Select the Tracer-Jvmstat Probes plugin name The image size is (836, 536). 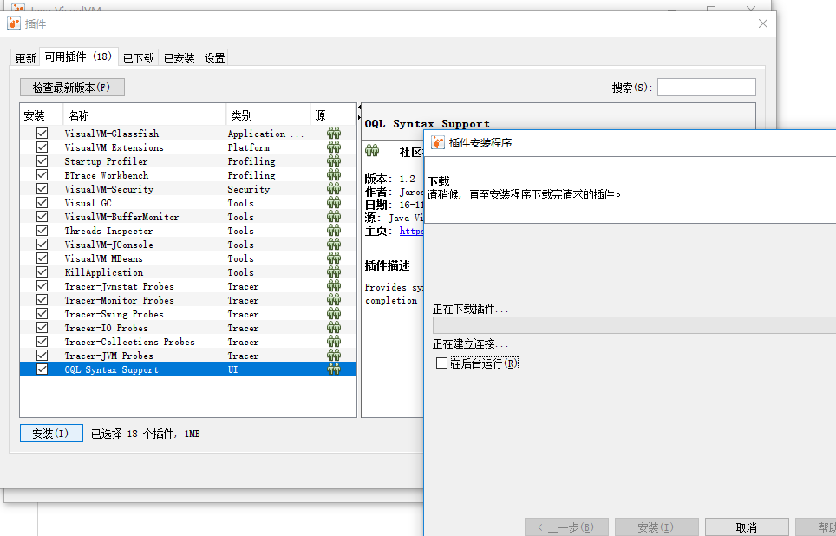point(120,286)
